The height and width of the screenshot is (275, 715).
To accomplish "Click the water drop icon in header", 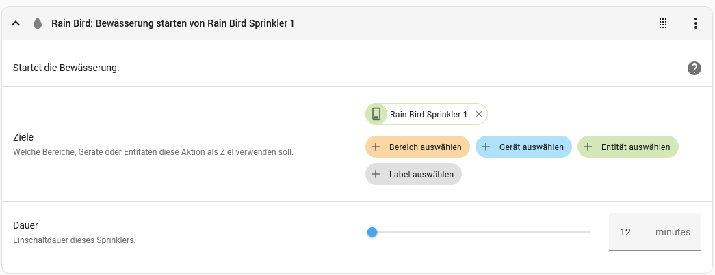I will pos(38,23).
